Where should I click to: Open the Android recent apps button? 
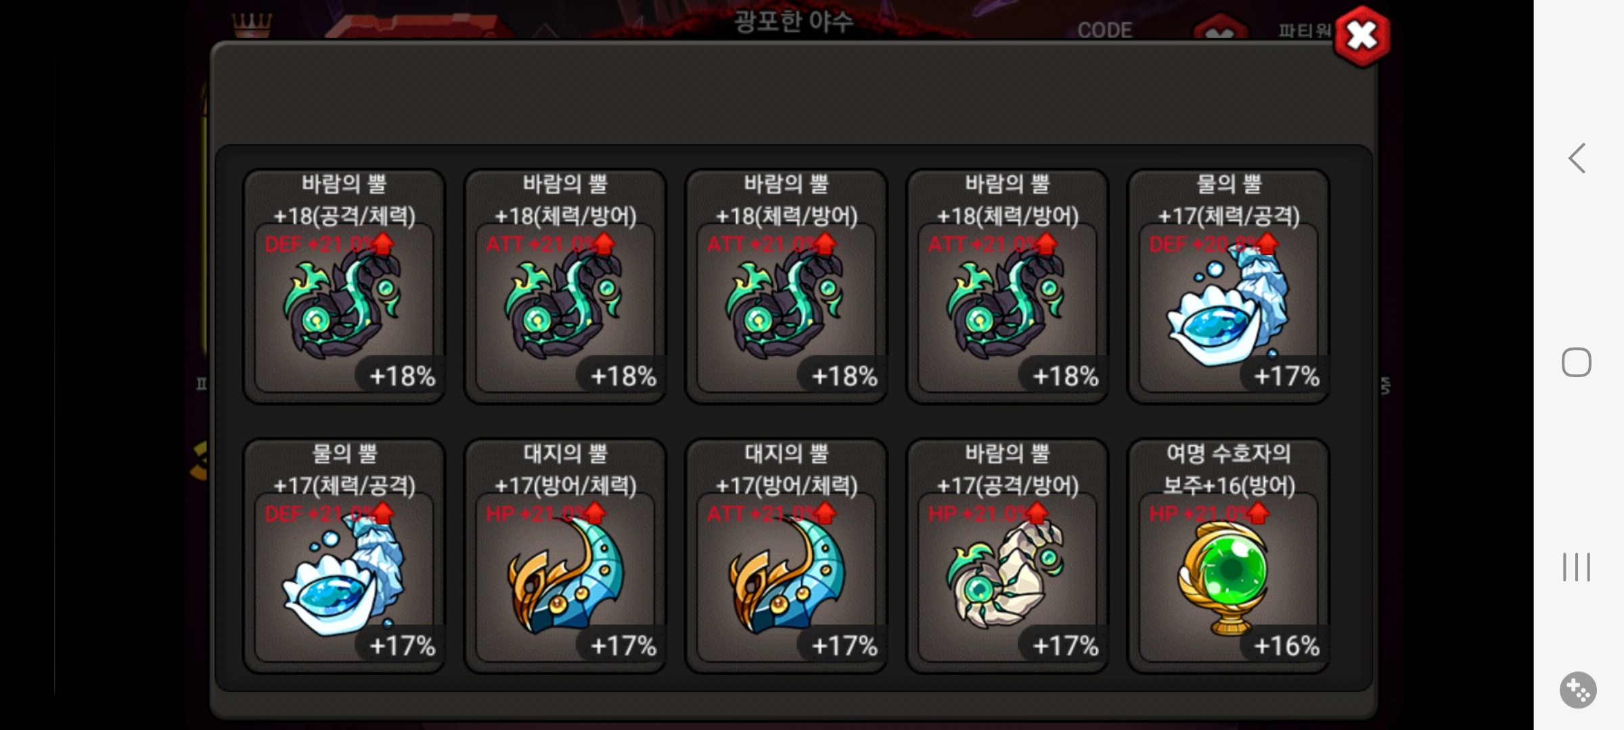click(x=1577, y=566)
